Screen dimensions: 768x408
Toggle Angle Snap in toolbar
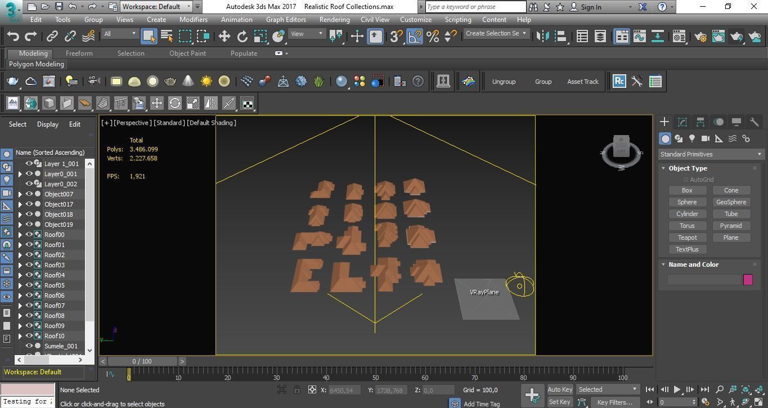pyautogui.click(x=414, y=36)
